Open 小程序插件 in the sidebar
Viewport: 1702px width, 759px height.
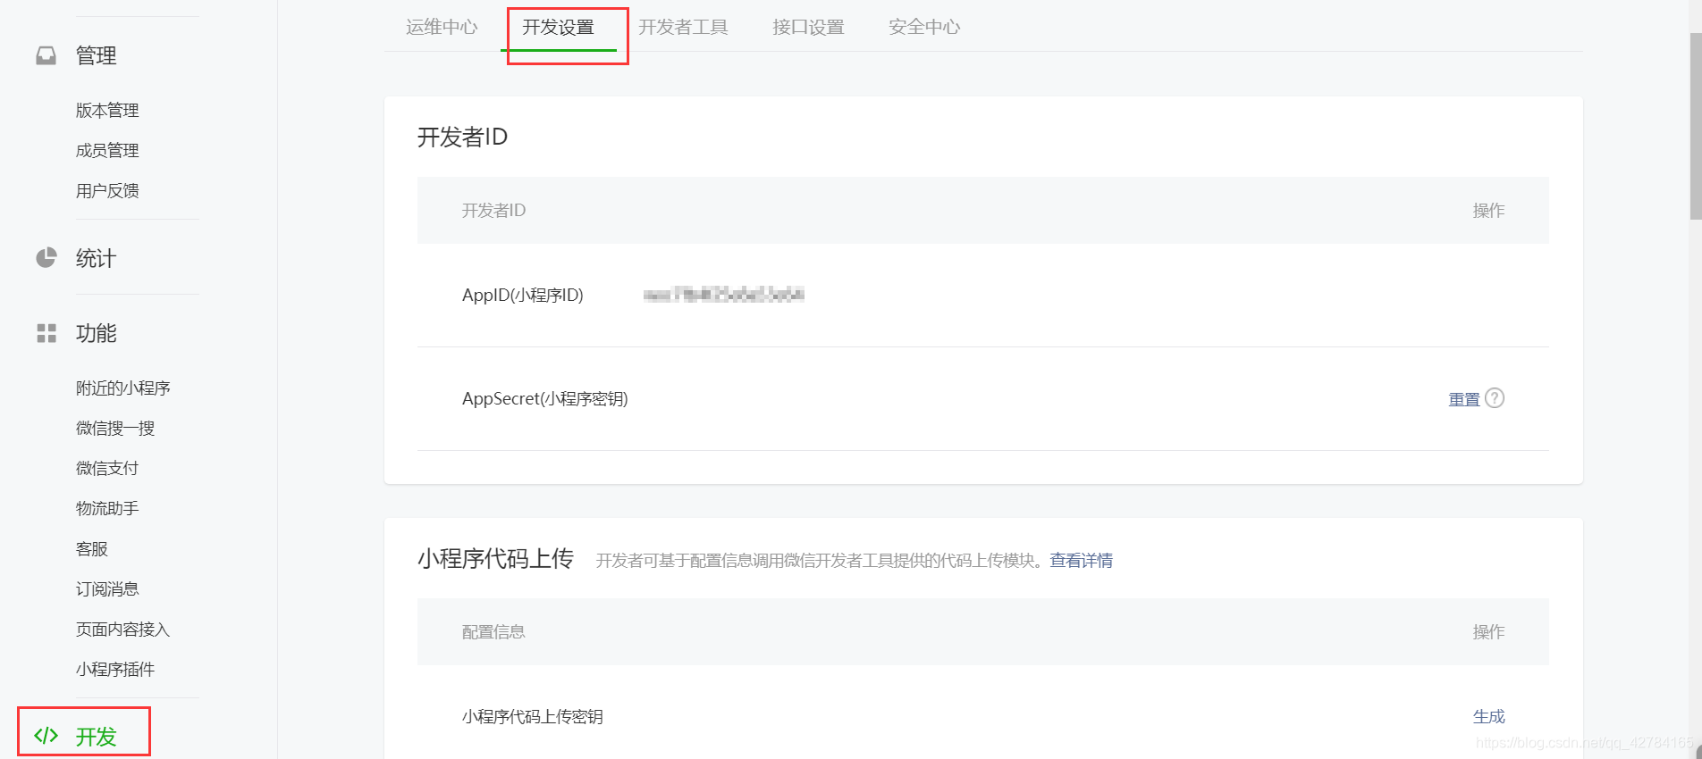(115, 669)
